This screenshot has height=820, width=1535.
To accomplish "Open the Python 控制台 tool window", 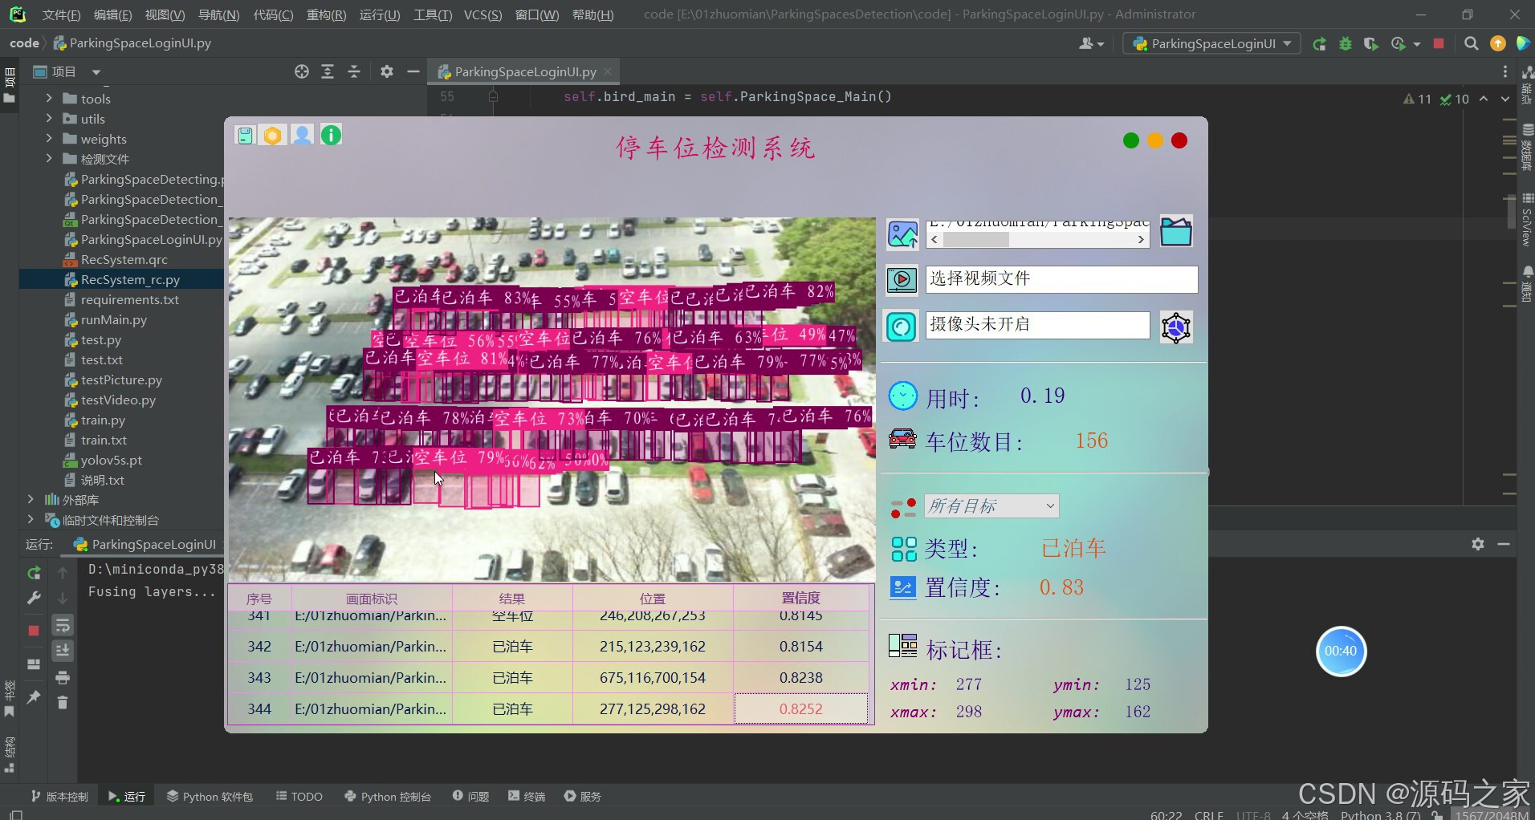I will [388, 796].
